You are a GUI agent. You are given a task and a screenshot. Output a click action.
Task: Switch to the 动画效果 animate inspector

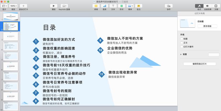pyautogui.click(x=208, y=6)
